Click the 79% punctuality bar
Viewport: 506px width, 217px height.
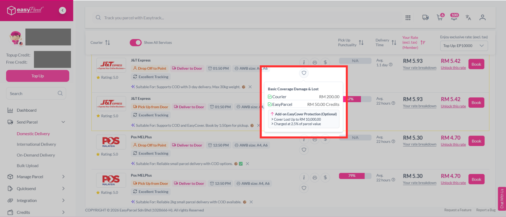tap(355, 176)
